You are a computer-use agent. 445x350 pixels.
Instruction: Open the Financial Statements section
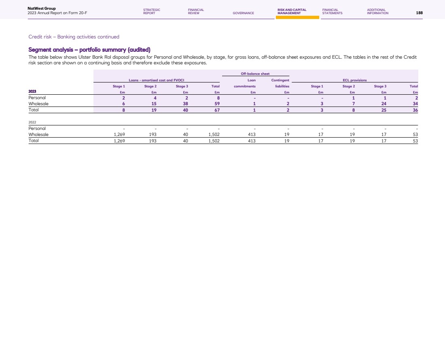pos(332,11)
